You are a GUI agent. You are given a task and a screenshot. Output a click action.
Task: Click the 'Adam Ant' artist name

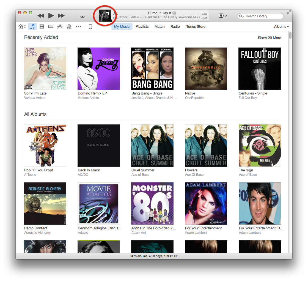point(139,233)
